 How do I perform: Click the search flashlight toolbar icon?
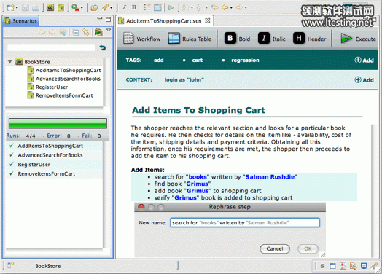(105, 7)
